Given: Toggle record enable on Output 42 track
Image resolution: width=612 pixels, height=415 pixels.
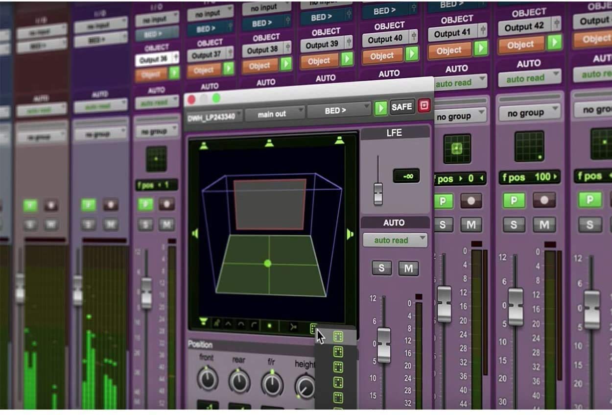Looking at the screenshot, I should [x=544, y=199].
